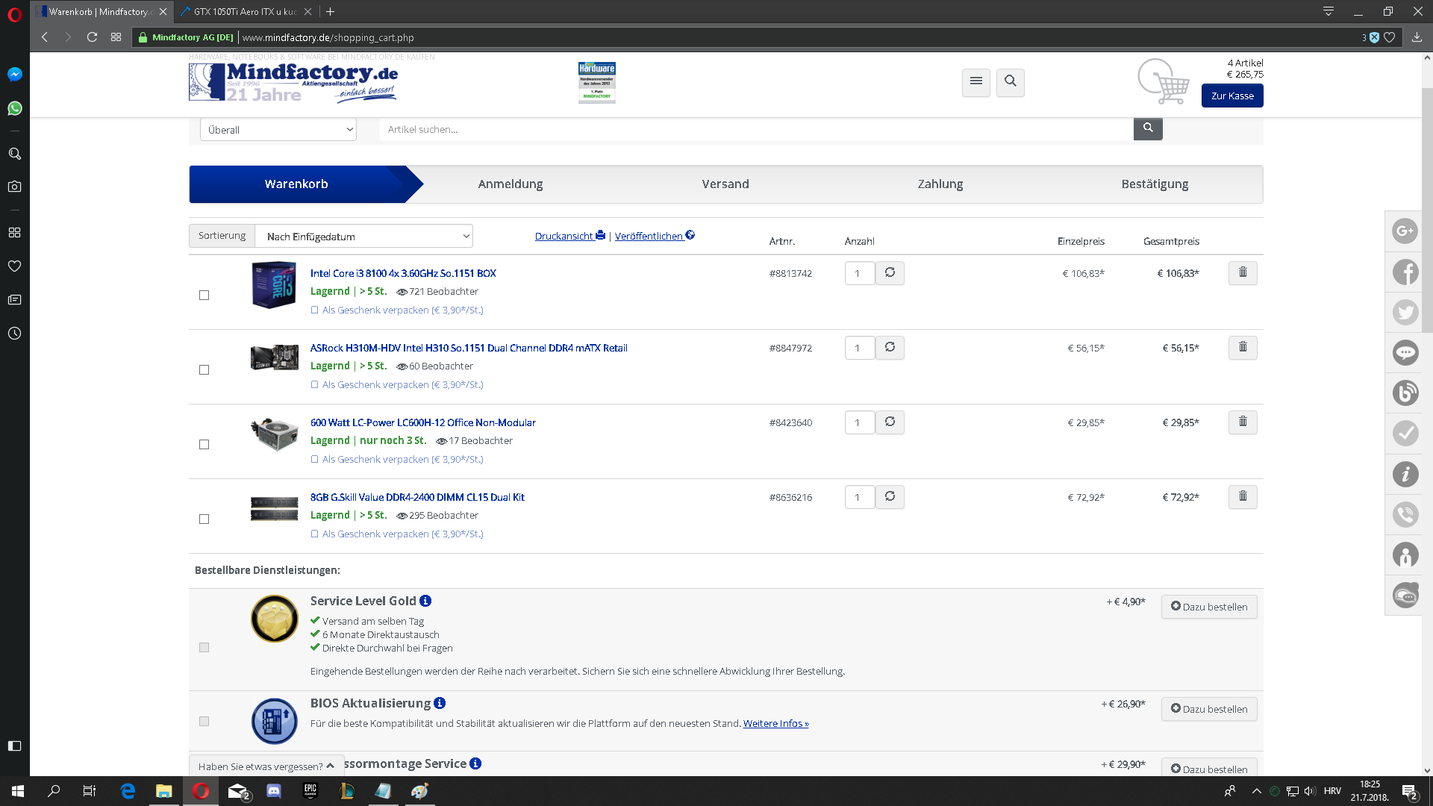Screen dimensions: 1433x806
Task: Show hidden system tray icons
Action: click(x=1256, y=791)
